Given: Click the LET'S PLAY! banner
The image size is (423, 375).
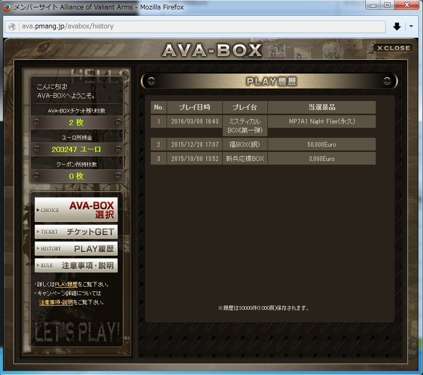Looking at the screenshot, I should pyautogui.click(x=77, y=332).
